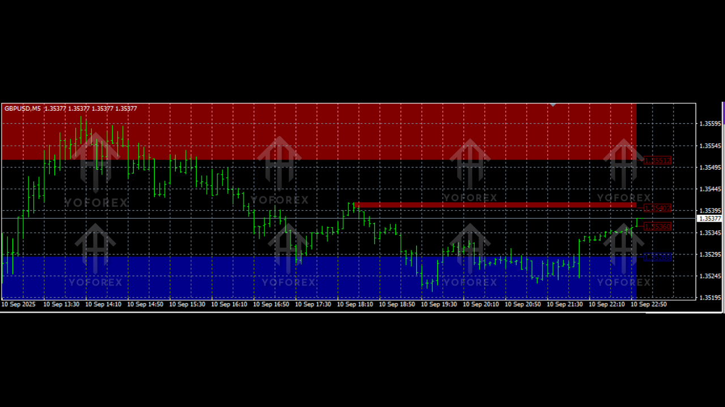The height and width of the screenshot is (407, 725).
Task: Select the blue 1.35288 support price label
Action: click(x=658, y=257)
